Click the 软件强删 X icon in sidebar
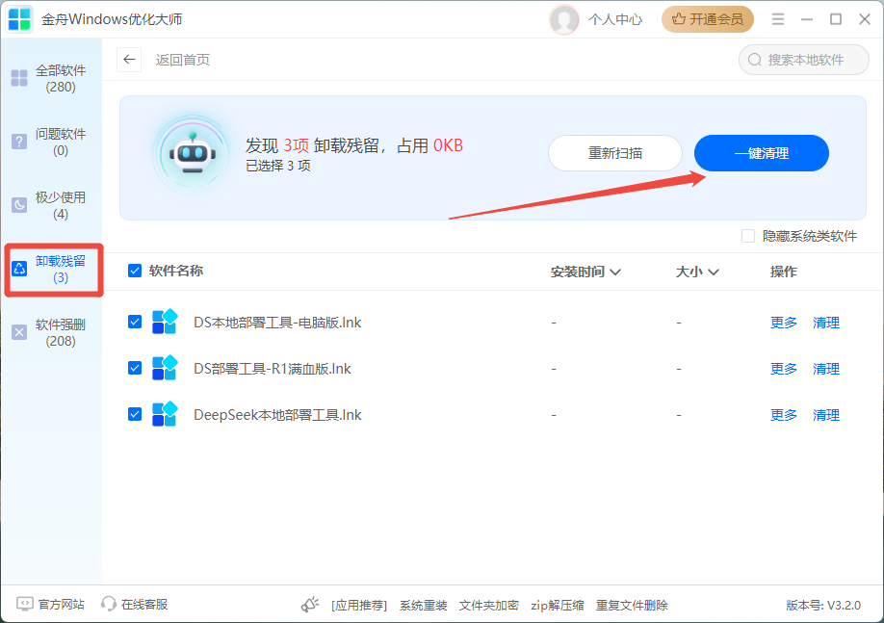Viewport: 884px width, 623px height. tap(19, 332)
